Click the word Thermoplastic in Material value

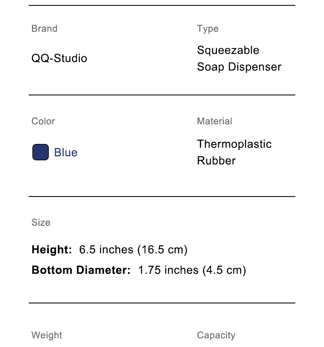point(234,144)
